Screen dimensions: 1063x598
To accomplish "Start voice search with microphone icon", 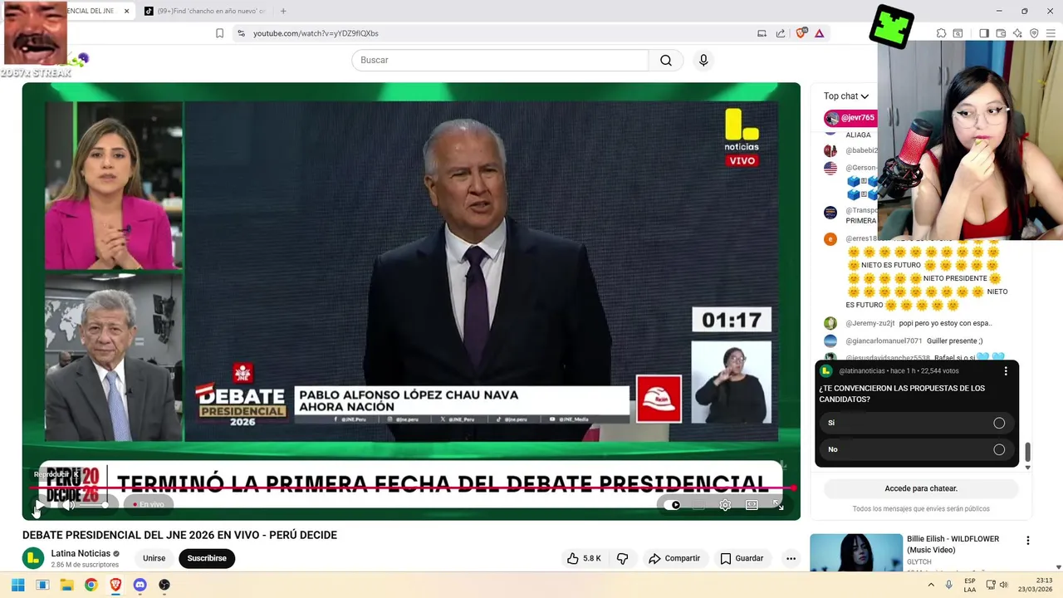I will [703, 60].
